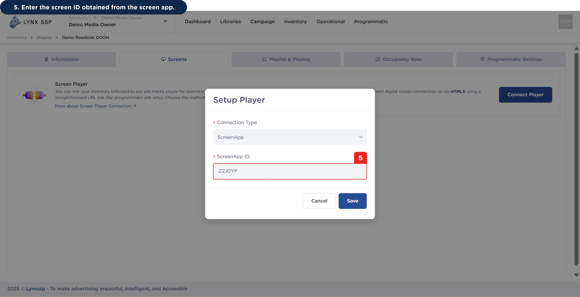Save the Setup Player configuration
The width and height of the screenshot is (580, 297).
(353, 201)
